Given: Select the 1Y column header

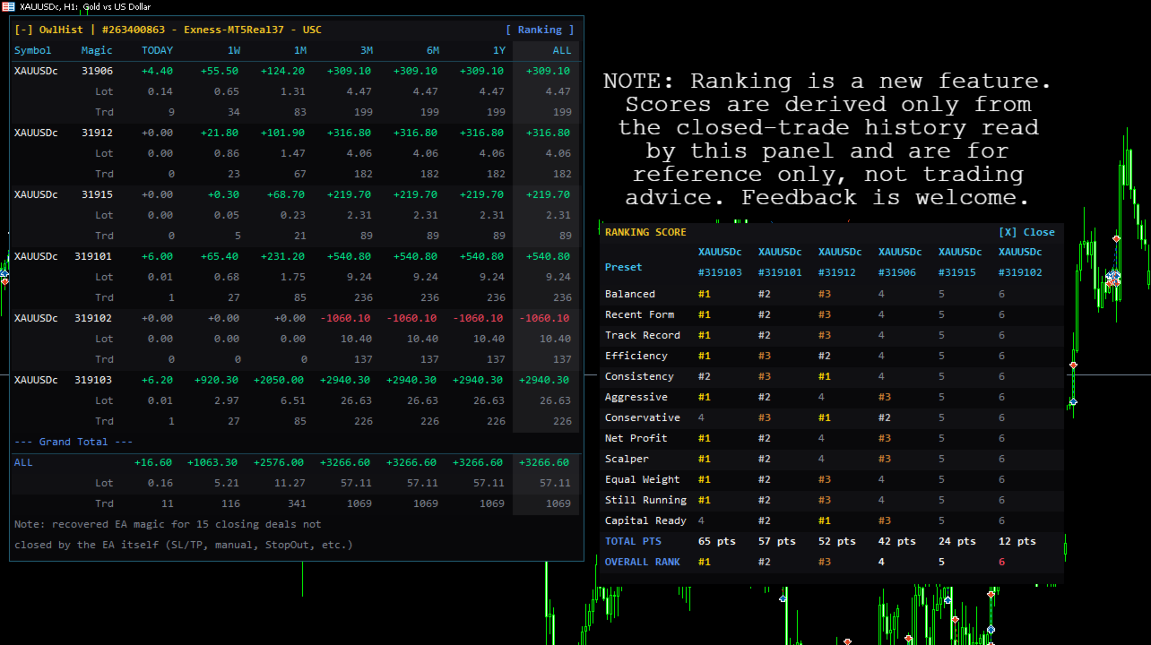Looking at the screenshot, I should 498,50.
